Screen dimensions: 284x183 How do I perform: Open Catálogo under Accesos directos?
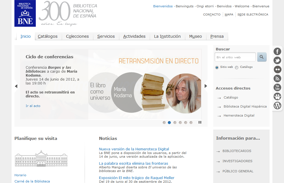(231, 97)
